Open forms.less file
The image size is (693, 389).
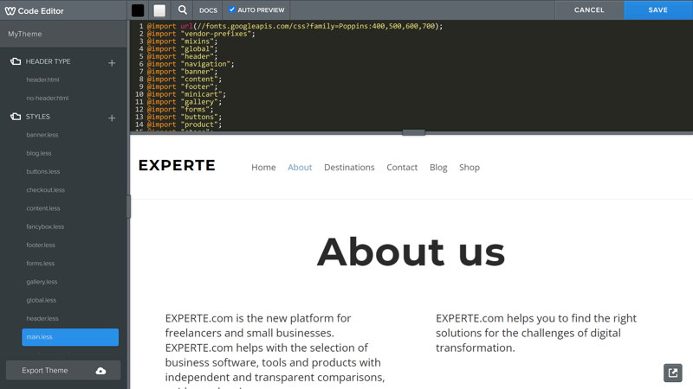(x=40, y=264)
